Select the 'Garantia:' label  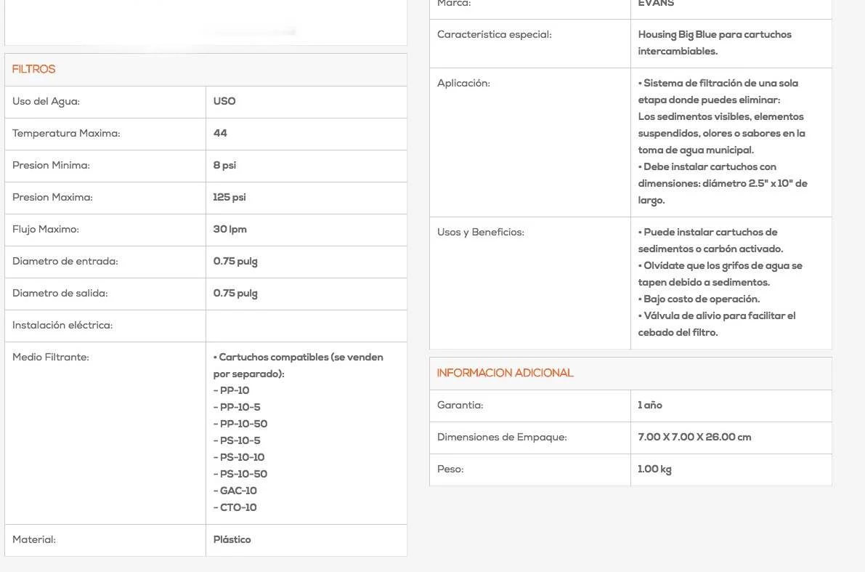pos(460,406)
